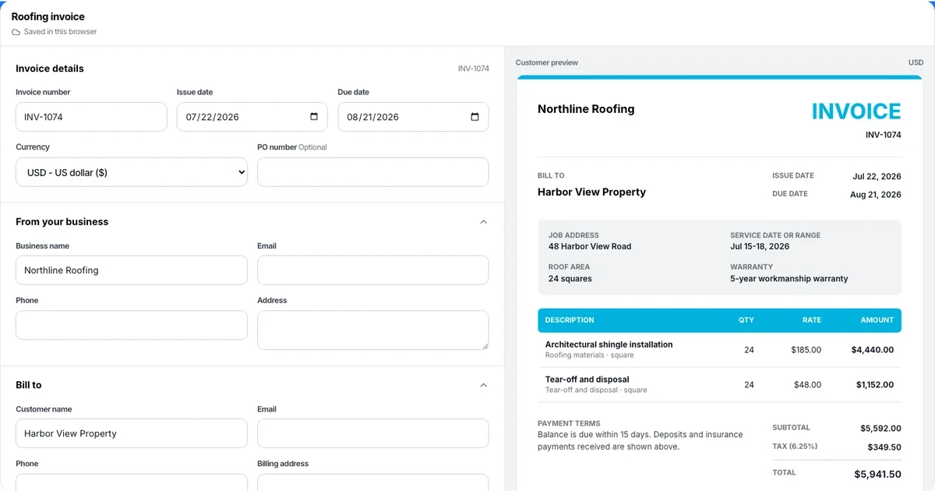Focus the business Phone field
Viewport: 935px width, 491px height.
132,325
